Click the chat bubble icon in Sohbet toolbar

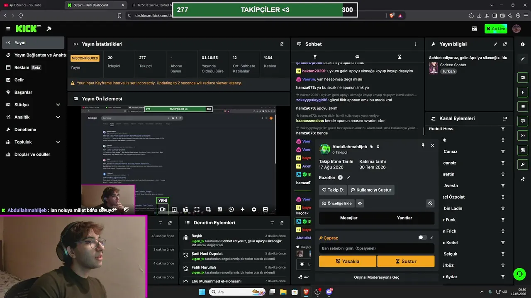click(357, 57)
